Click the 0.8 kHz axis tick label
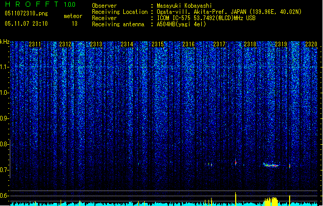The height and width of the screenshot is (206, 323). (x=4, y=144)
